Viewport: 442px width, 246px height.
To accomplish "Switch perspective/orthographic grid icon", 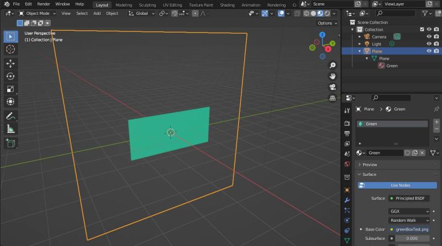I will pyautogui.click(x=333, y=98).
